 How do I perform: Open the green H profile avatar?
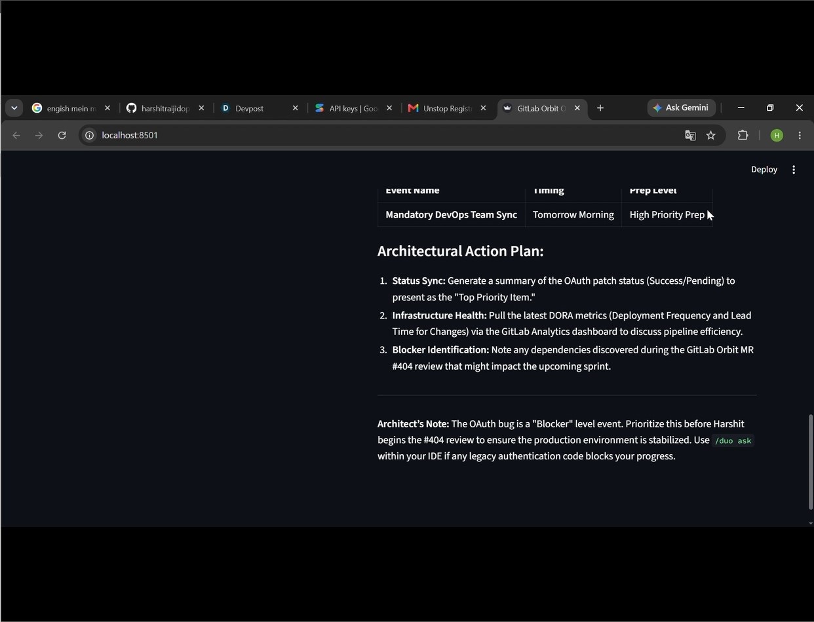coord(777,136)
